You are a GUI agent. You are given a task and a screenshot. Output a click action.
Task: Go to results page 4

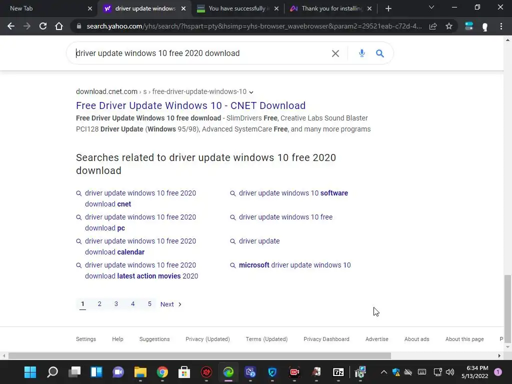click(133, 304)
